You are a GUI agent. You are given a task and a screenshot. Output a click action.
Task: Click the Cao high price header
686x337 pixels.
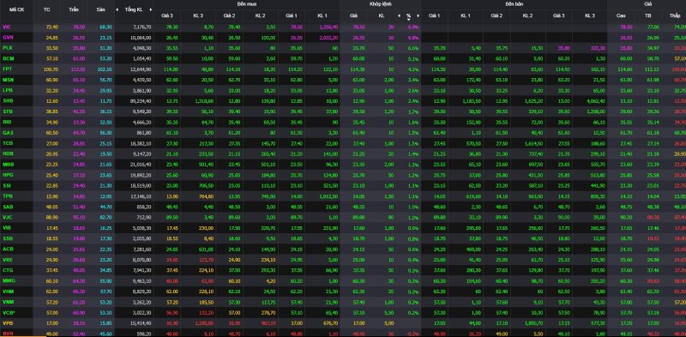click(621, 15)
